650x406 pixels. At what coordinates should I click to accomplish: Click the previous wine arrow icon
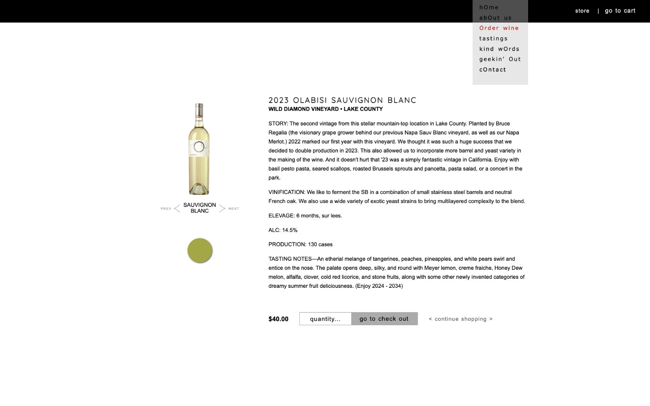pyautogui.click(x=177, y=208)
